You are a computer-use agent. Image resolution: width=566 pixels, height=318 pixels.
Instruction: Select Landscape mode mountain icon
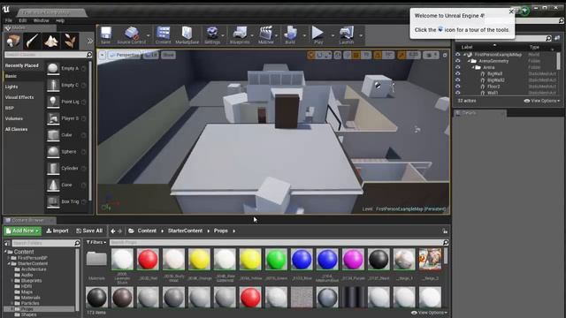(x=51, y=41)
